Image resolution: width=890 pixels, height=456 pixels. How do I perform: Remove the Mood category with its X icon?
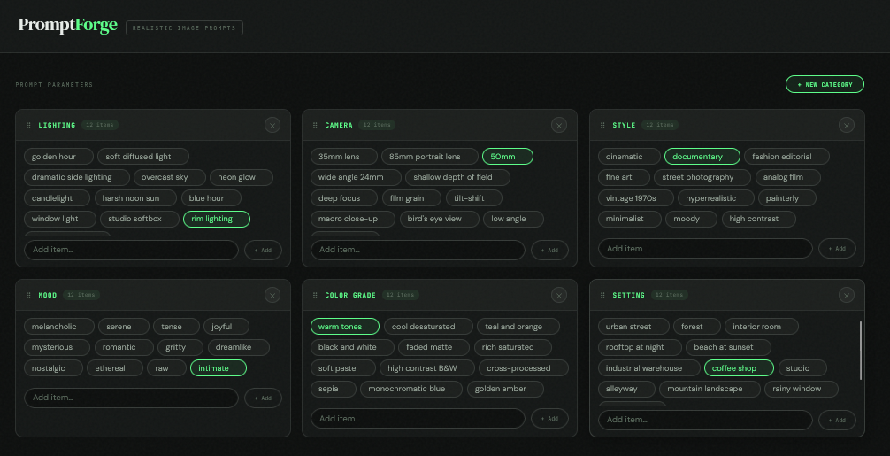click(x=272, y=295)
